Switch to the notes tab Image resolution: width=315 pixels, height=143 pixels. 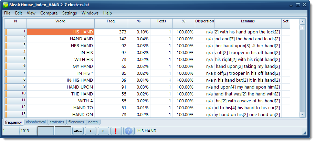[93, 122]
